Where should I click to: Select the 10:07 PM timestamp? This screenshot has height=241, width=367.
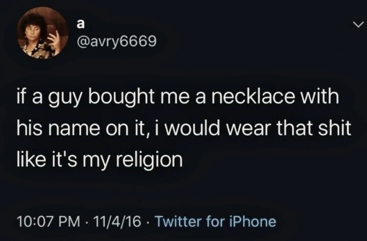[48, 221]
